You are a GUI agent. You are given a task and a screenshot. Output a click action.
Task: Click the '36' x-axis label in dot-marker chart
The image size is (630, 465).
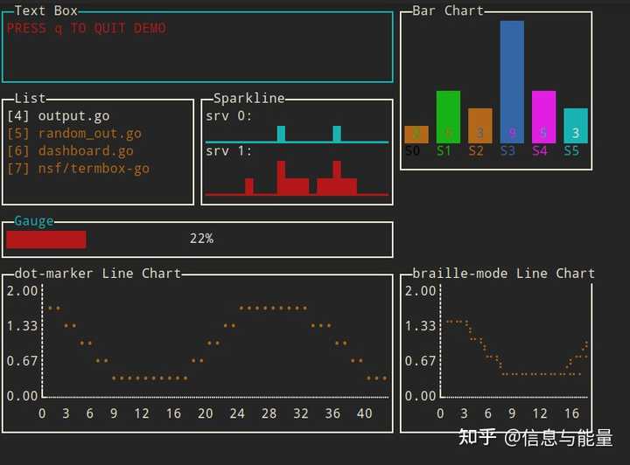tap(332, 413)
